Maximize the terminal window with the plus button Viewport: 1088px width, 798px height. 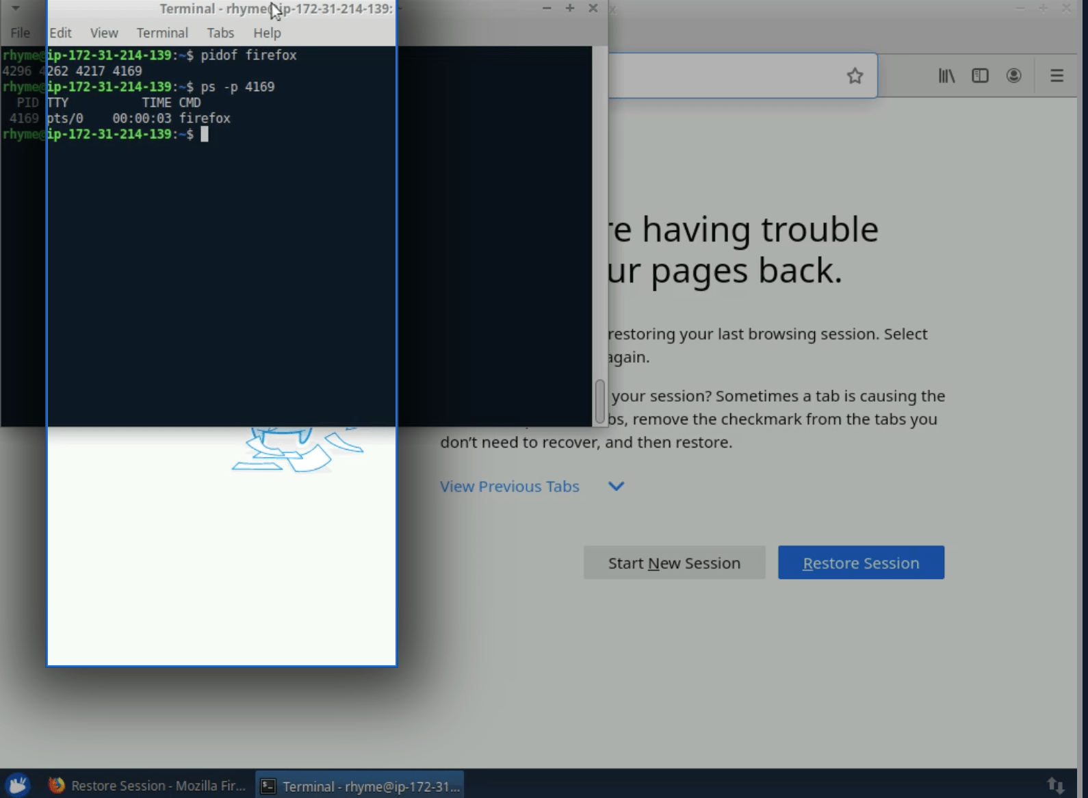click(570, 8)
